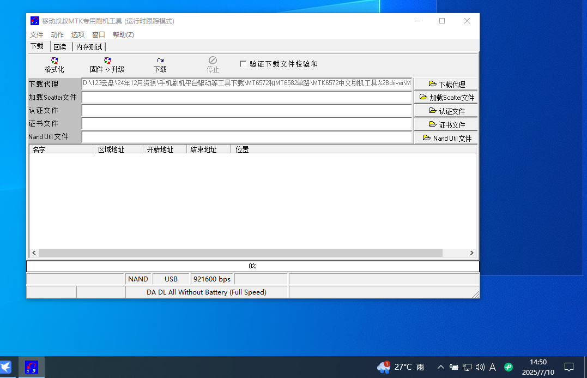Screen dimensions: 587x378
Task: Click DA DL All Without Battery status text
Action: click(x=206, y=292)
